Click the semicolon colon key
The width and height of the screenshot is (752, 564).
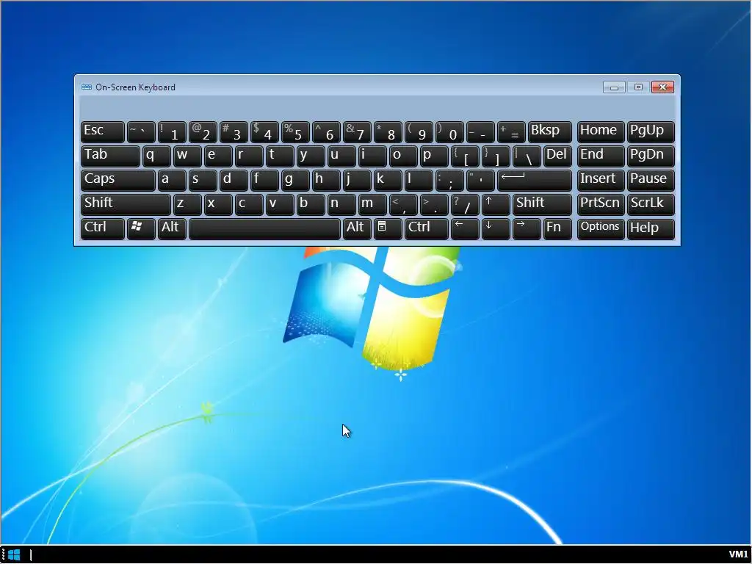449,181
